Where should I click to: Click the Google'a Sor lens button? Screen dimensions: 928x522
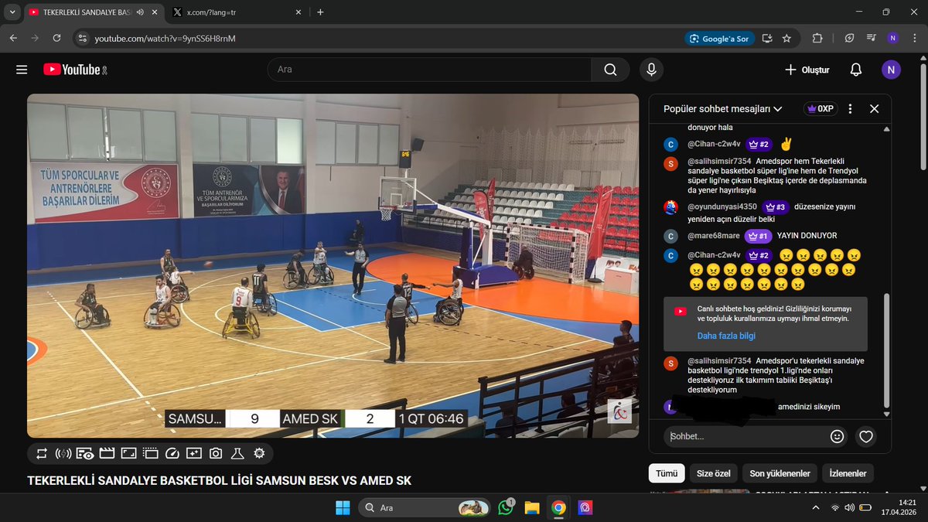(x=719, y=38)
